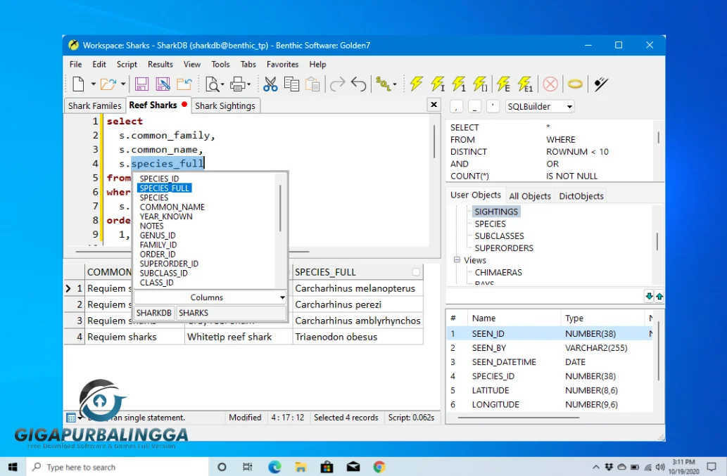Toggle the SPECIES_FULL column header checkbox

416,272
